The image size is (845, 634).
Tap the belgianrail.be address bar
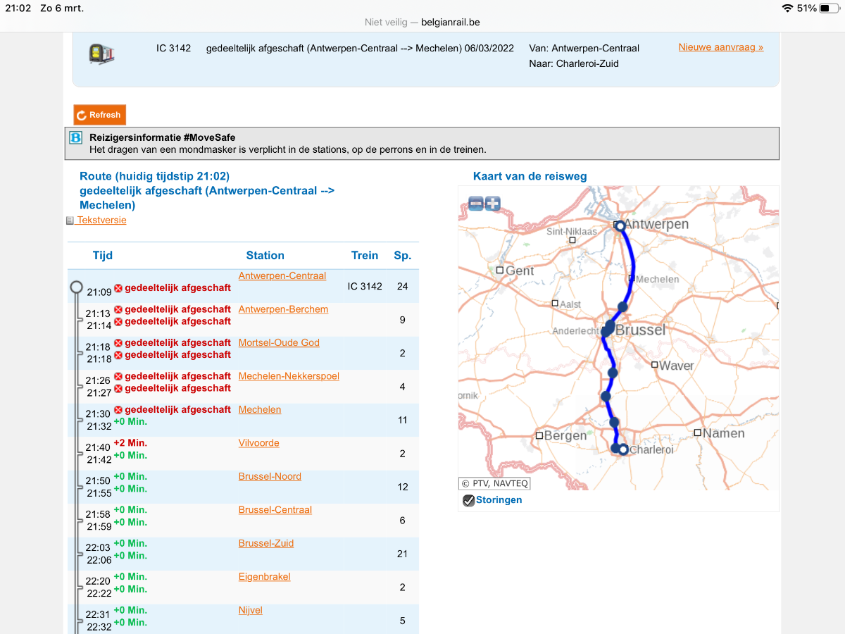[423, 22]
